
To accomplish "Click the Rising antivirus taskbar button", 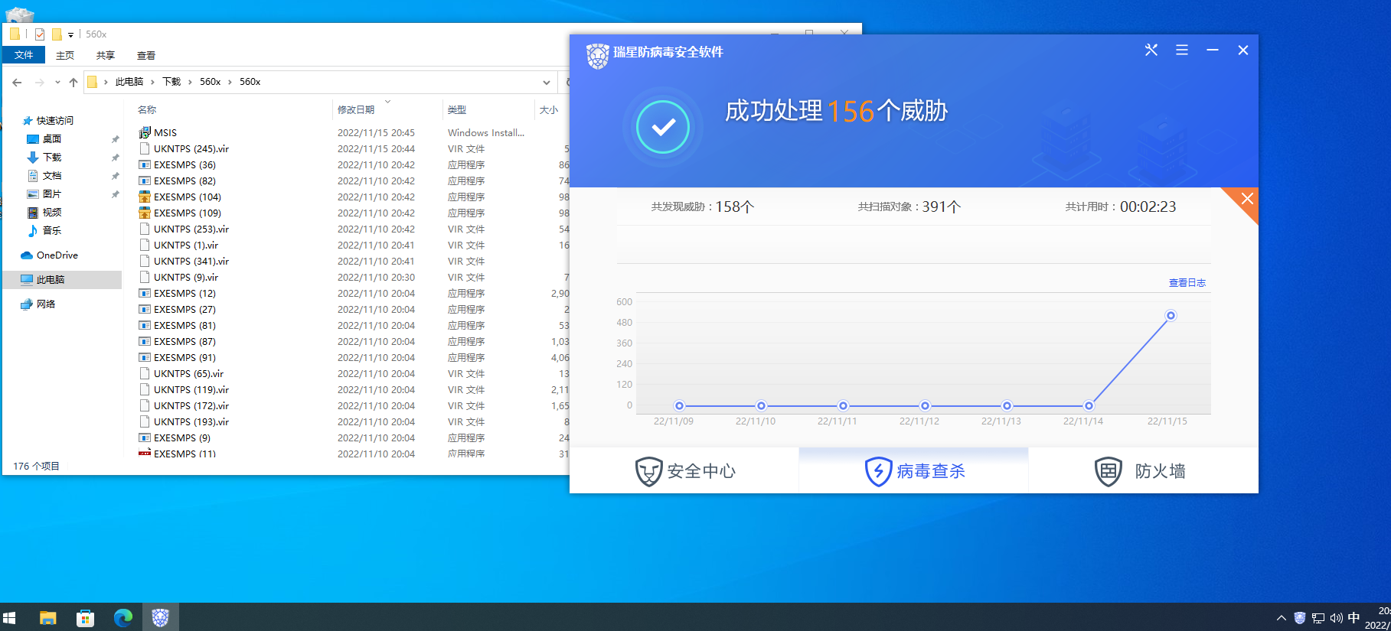I will tap(160, 617).
